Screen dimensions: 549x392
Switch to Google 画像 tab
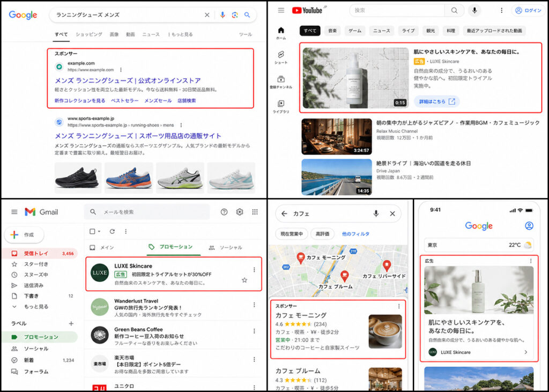(x=114, y=34)
